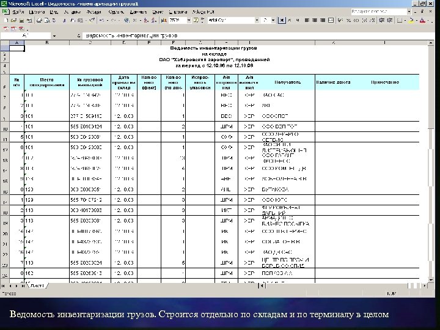Open the Adobe PDF menu
Image resolution: width=440 pixels, height=330 pixels.
203,12
